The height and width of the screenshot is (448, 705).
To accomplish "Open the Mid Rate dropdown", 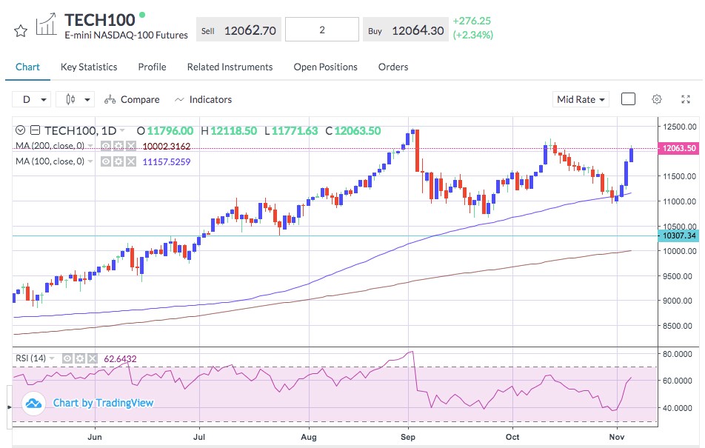I will pos(581,99).
